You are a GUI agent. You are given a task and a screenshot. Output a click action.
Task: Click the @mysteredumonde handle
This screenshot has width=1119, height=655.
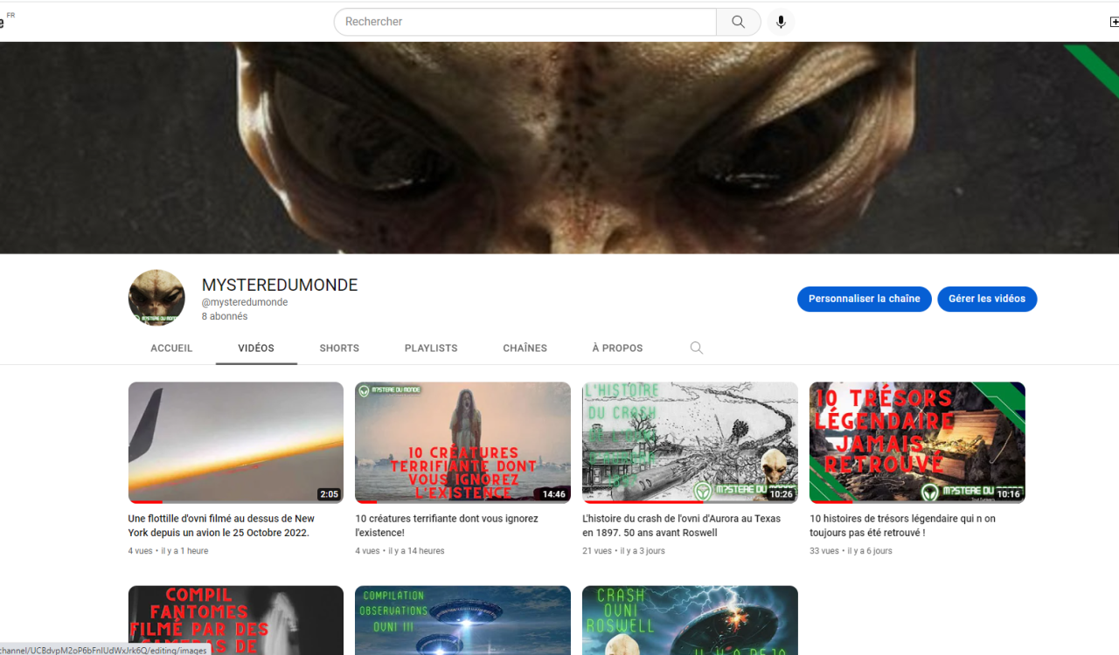(245, 302)
